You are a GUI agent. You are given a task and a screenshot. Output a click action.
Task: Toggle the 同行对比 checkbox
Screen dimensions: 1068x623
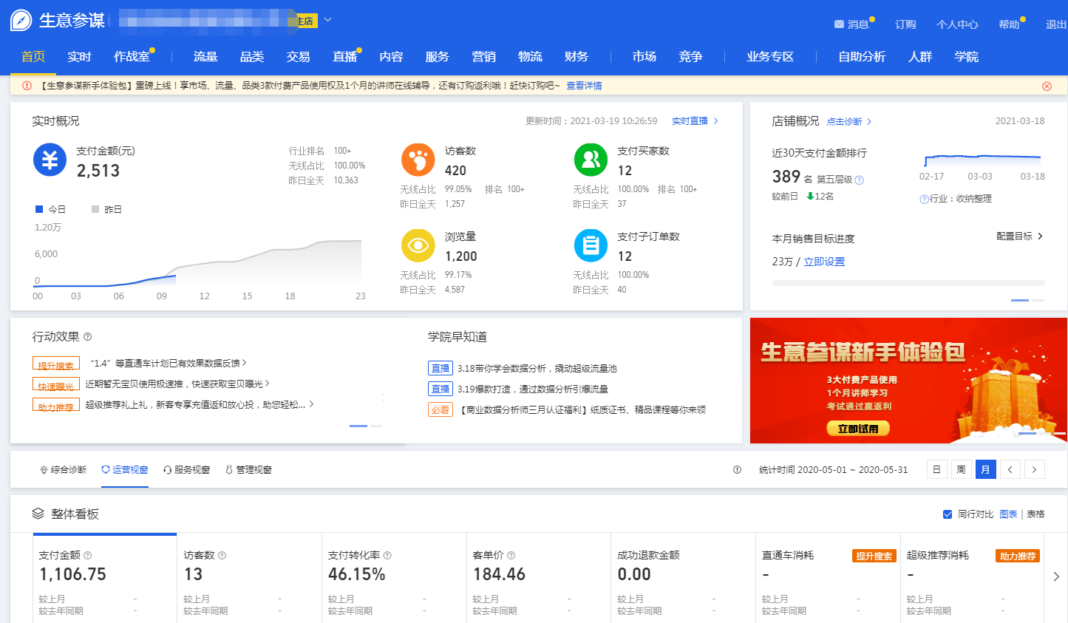pos(948,514)
